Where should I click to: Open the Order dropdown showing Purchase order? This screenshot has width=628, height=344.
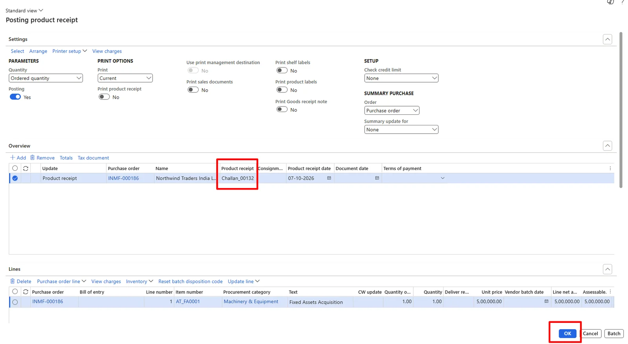[x=392, y=110]
